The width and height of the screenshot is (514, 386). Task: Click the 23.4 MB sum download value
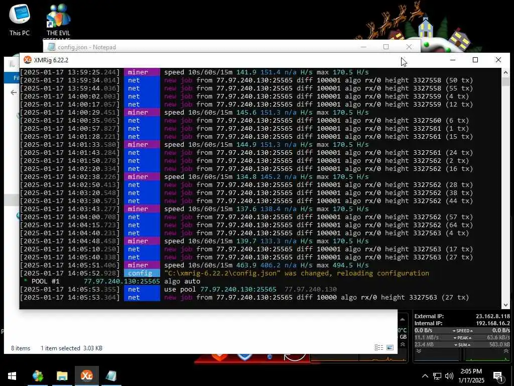coord(424,345)
